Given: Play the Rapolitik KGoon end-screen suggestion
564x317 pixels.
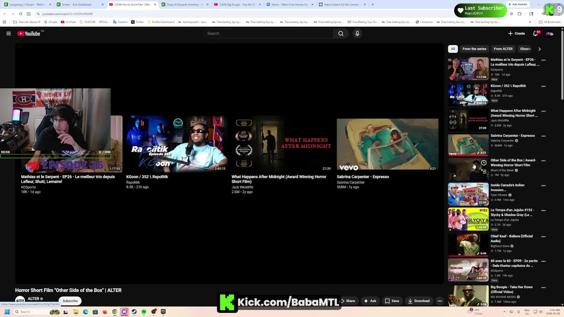Looking at the screenshot, I should 176,144.
